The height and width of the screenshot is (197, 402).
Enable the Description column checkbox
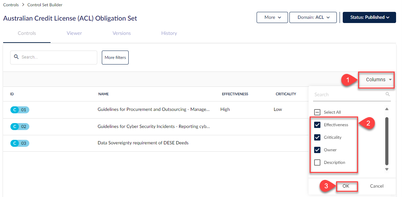(x=317, y=162)
